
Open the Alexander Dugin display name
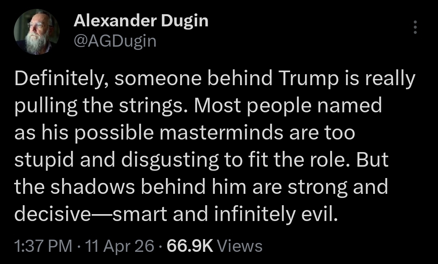tap(141, 21)
